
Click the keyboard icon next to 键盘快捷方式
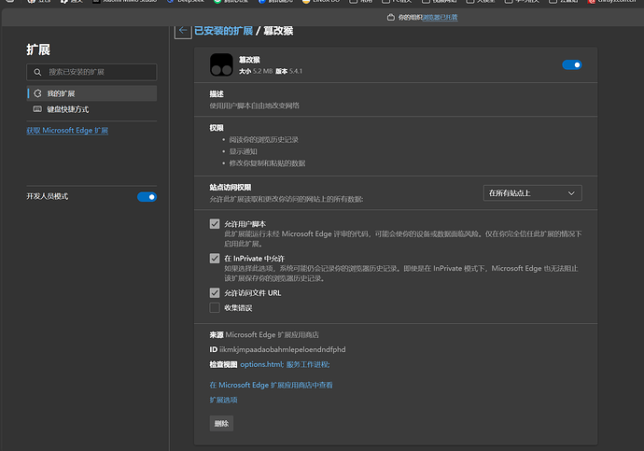37,109
